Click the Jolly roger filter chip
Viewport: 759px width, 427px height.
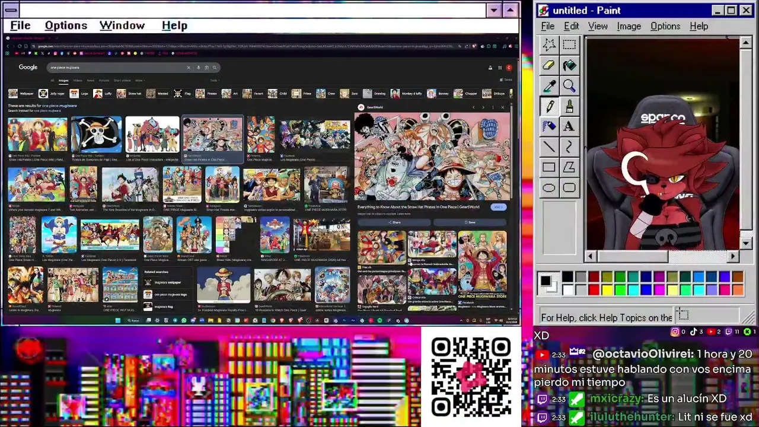pos(52,93)
